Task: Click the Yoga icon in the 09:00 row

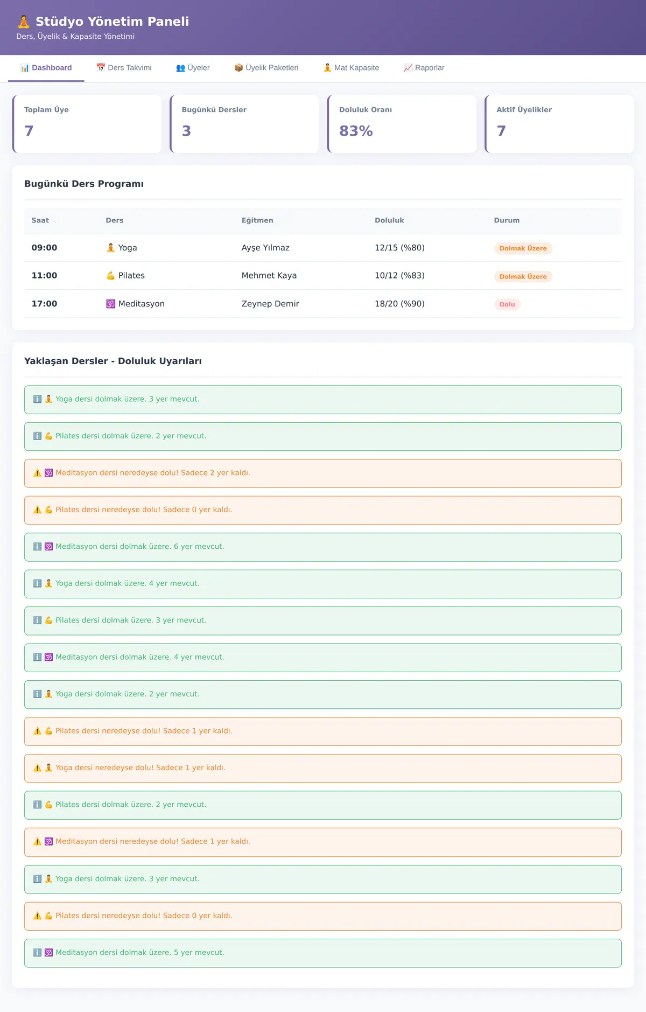Action: click(111, 248)
